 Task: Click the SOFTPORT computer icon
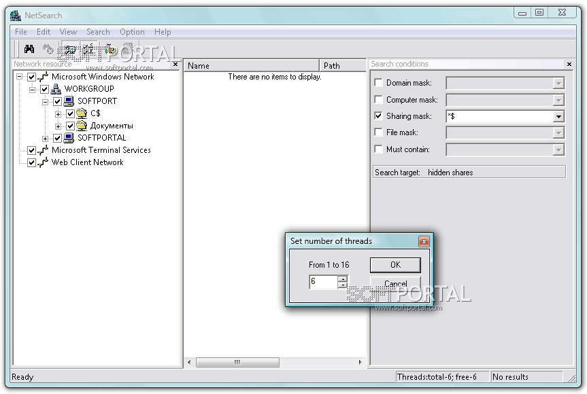(x=69, y=101)
